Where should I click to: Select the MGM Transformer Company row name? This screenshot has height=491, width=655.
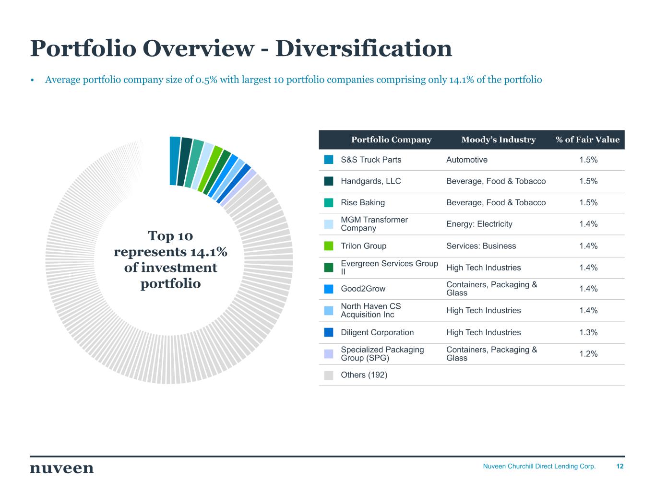[374, 224]
